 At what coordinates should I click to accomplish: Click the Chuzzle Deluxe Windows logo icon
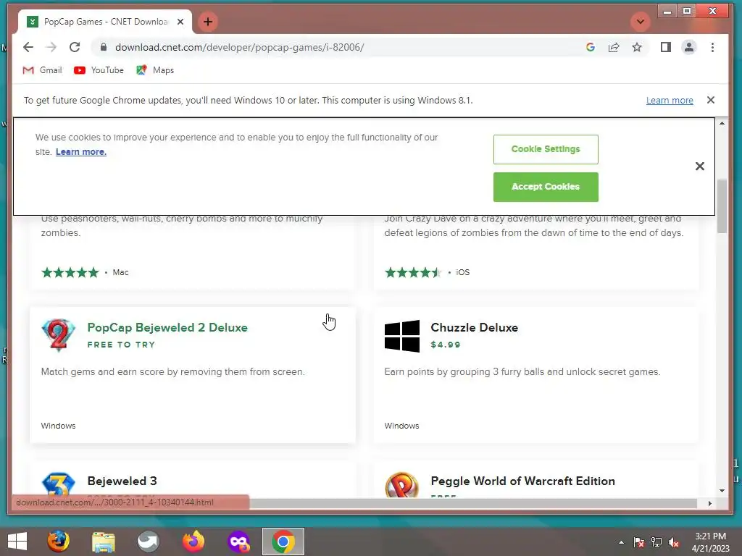[x=401, y=336]
